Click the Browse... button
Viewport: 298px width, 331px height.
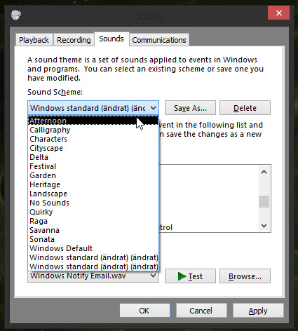coord(245,276)
